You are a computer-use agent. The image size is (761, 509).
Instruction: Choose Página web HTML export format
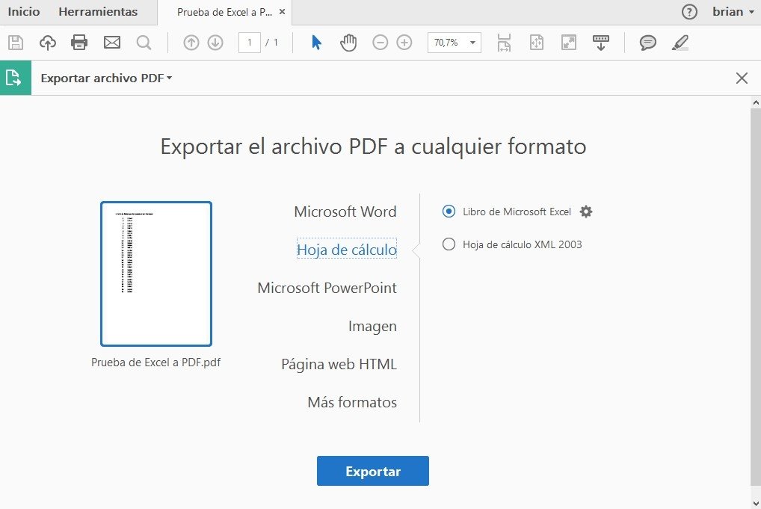339,364
